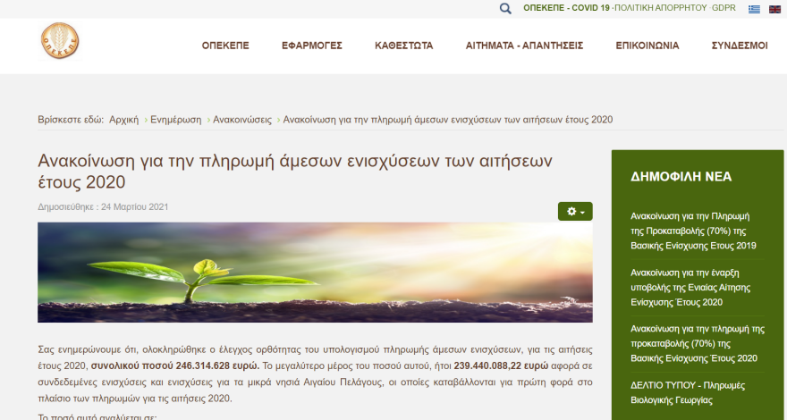Open the ΕΦΑΡΜΟΓΕΣ menu

(x=311, y=46)
